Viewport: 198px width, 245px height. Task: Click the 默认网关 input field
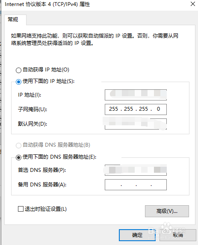(136, 124)
